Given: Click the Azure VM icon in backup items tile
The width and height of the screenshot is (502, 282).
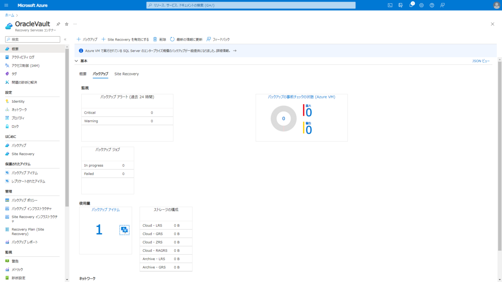Looking at the screenshot, I should tap(124, 230).
